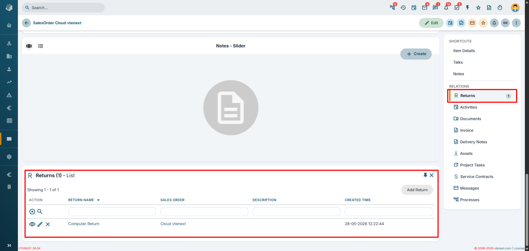Switch Notes to slider view icon

tap(29, 46)
